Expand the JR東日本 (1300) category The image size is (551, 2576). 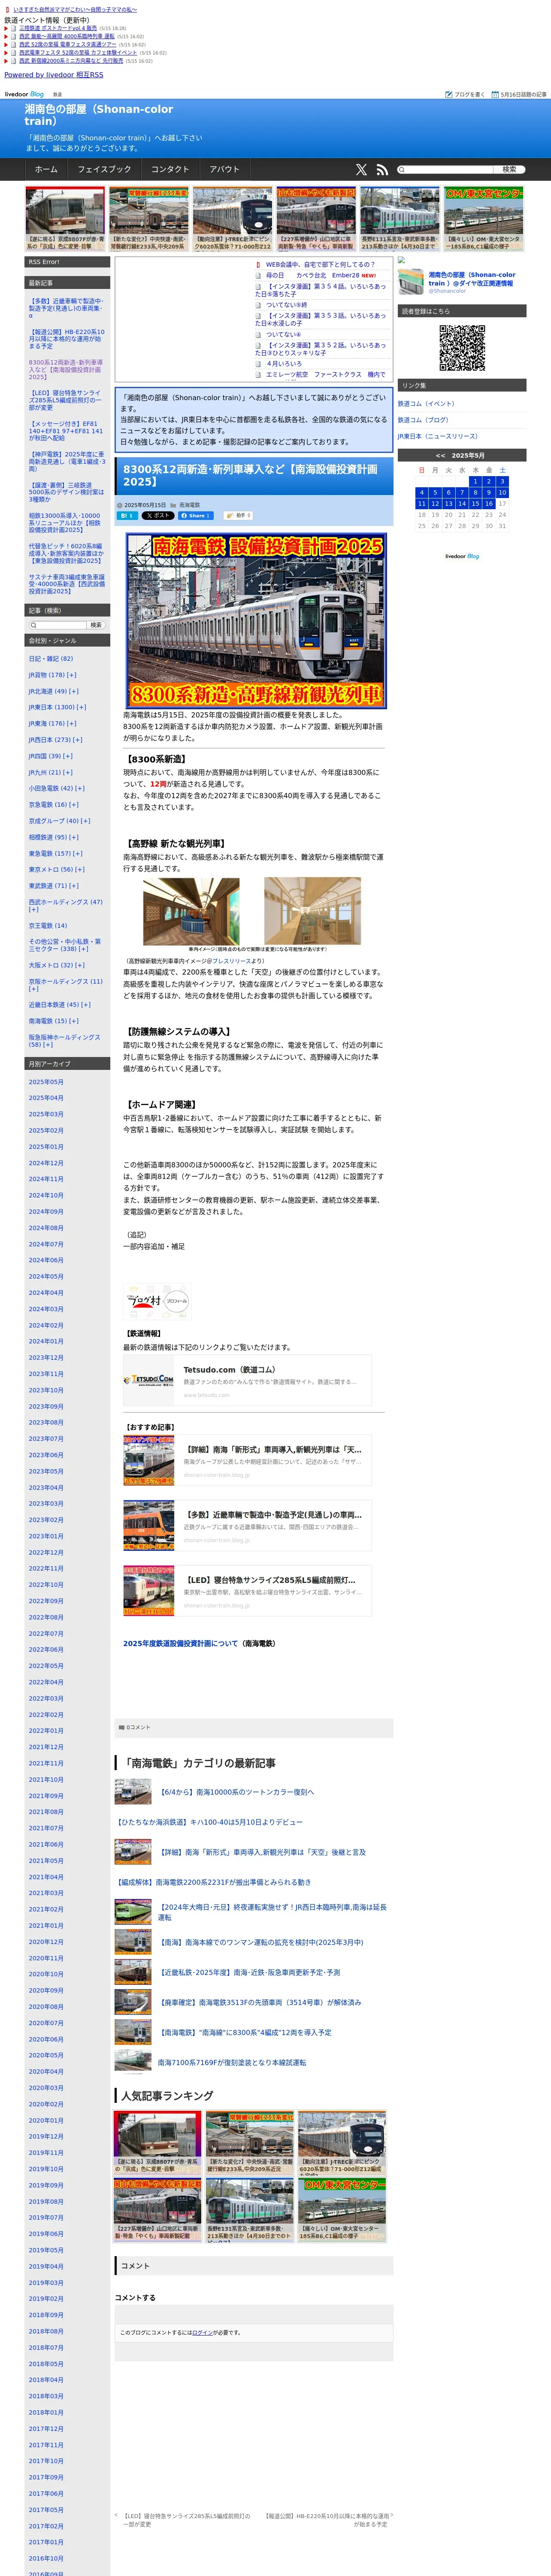(x=81, y=707)
